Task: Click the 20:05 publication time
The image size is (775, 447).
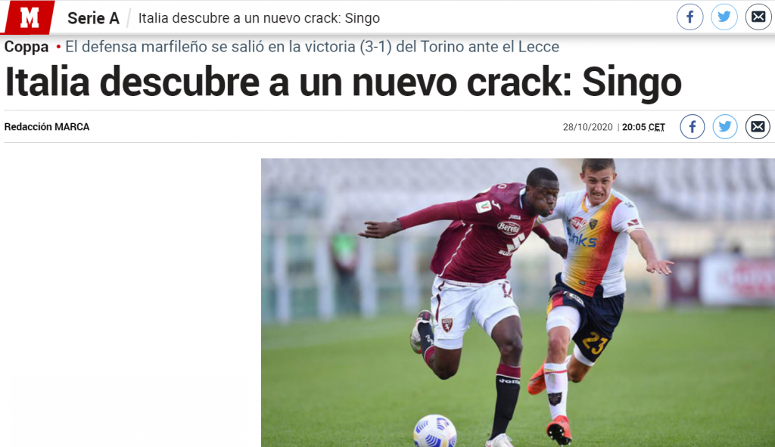Action: 633,127
